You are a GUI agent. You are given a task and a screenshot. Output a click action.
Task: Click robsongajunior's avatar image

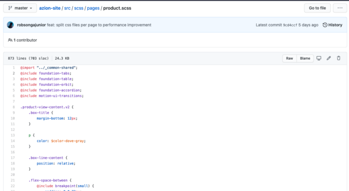(x=10, y=25)
